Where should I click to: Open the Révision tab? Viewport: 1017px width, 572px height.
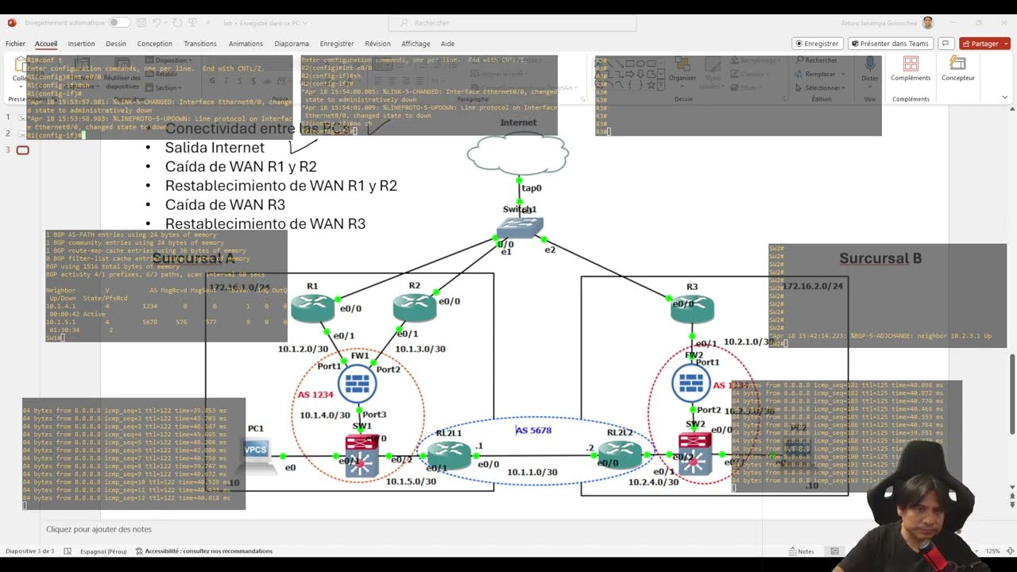377,44
